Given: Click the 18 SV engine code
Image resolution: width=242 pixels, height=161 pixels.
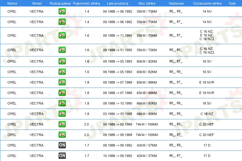Looking at the screenshot, I should tap(207, 103).
